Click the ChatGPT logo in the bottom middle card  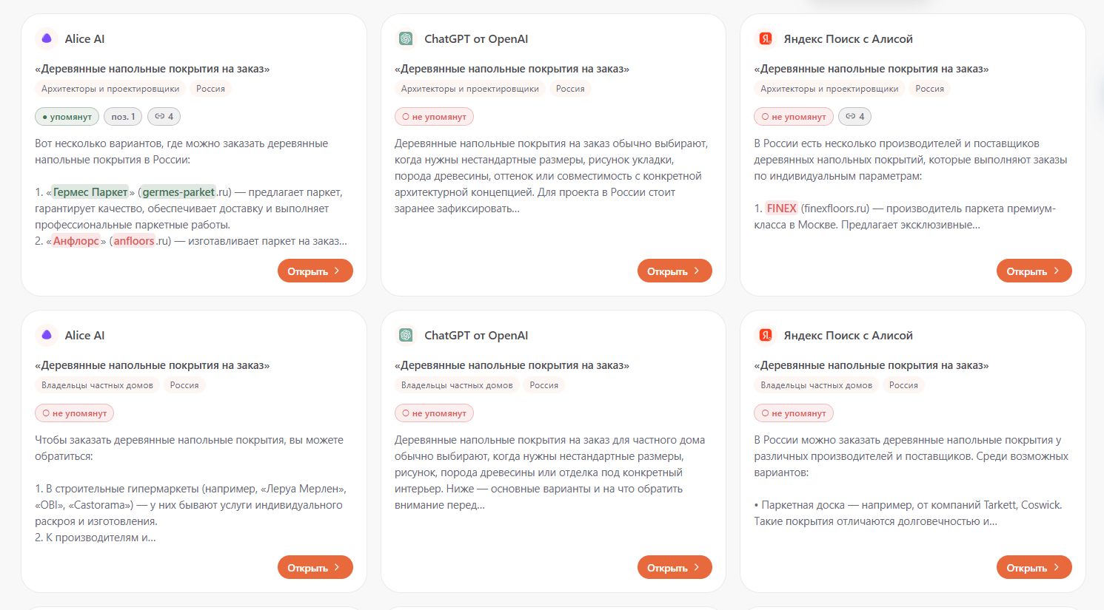(x=406, y=335)
